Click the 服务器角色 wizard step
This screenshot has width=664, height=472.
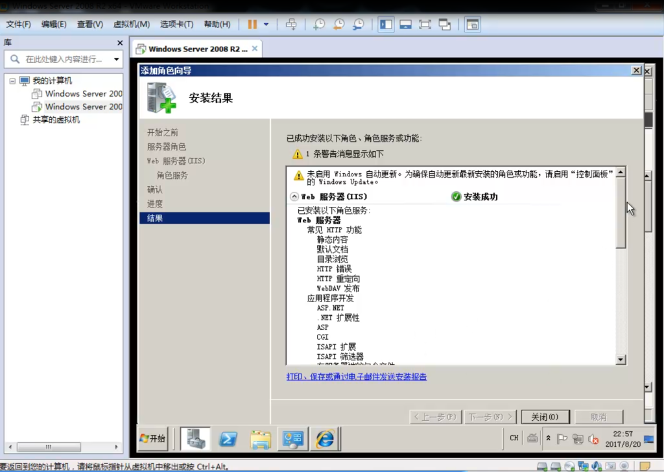point(167,147)
